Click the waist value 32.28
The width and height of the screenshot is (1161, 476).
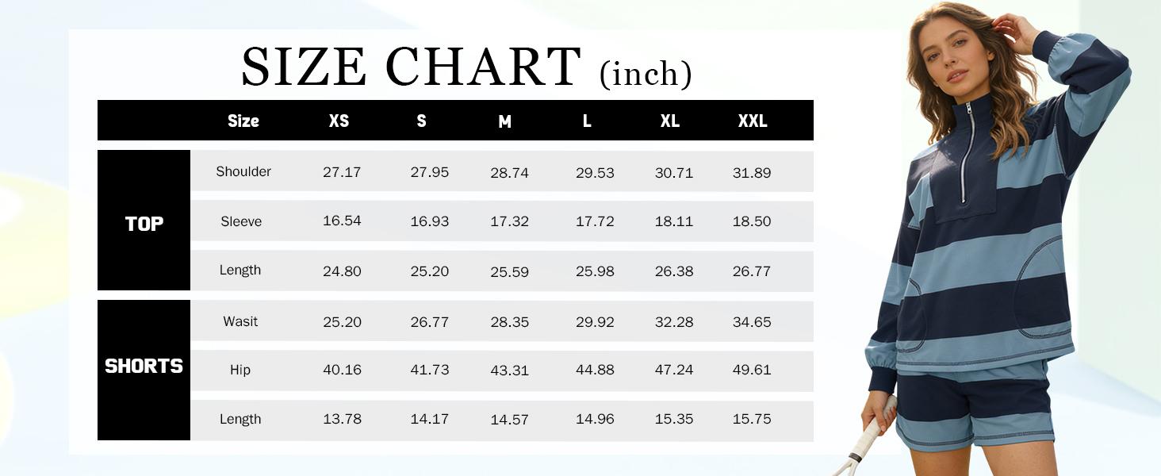pos(674,322)
